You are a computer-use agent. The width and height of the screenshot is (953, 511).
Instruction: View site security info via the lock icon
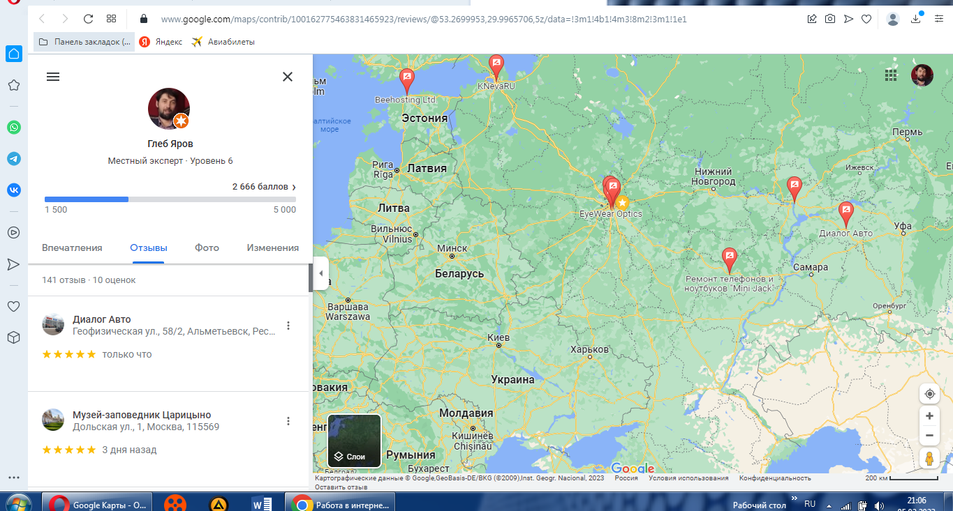[x=144, y=19]
